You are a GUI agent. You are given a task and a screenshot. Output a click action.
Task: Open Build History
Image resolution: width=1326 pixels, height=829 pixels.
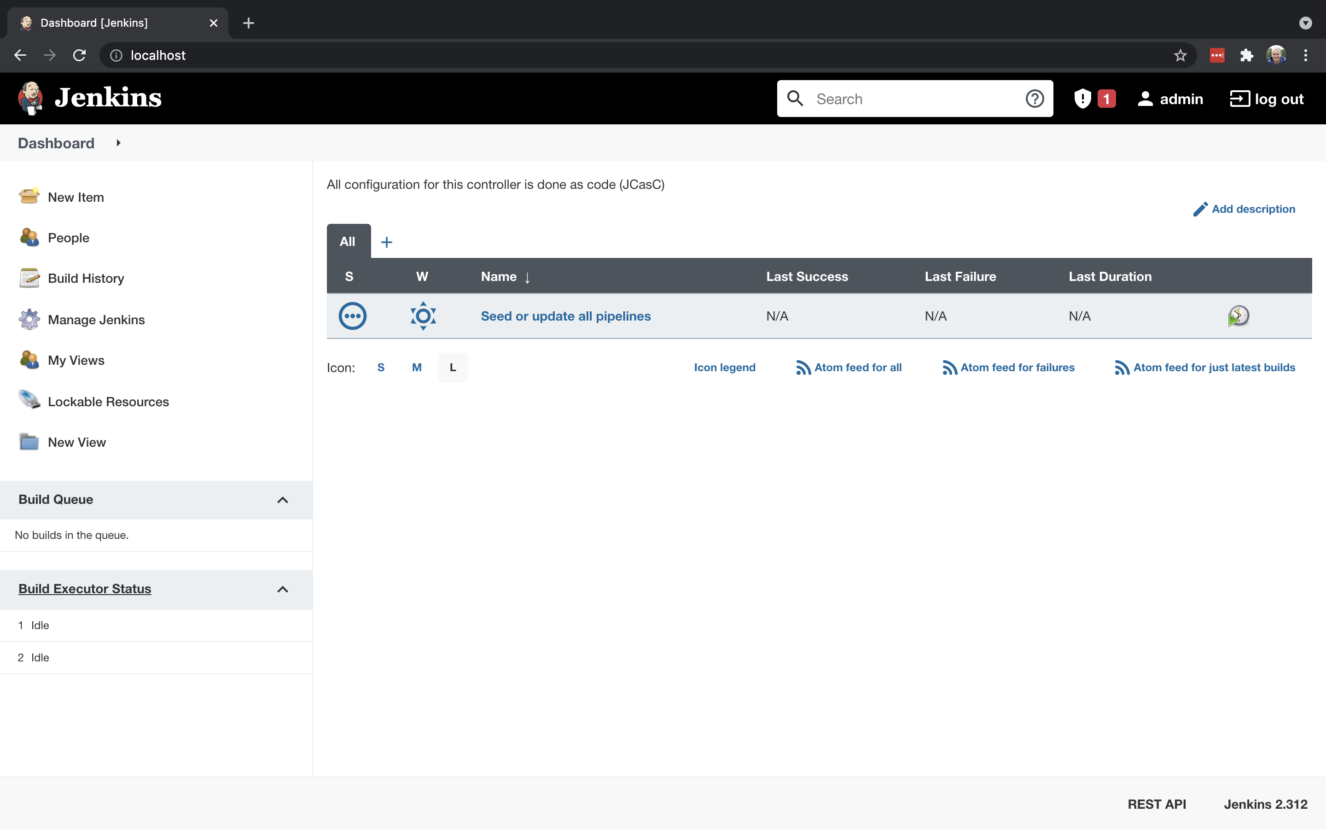tap(86, 278)
